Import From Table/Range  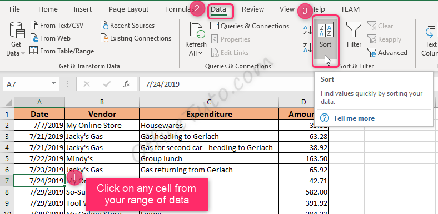tap(62, 51)
